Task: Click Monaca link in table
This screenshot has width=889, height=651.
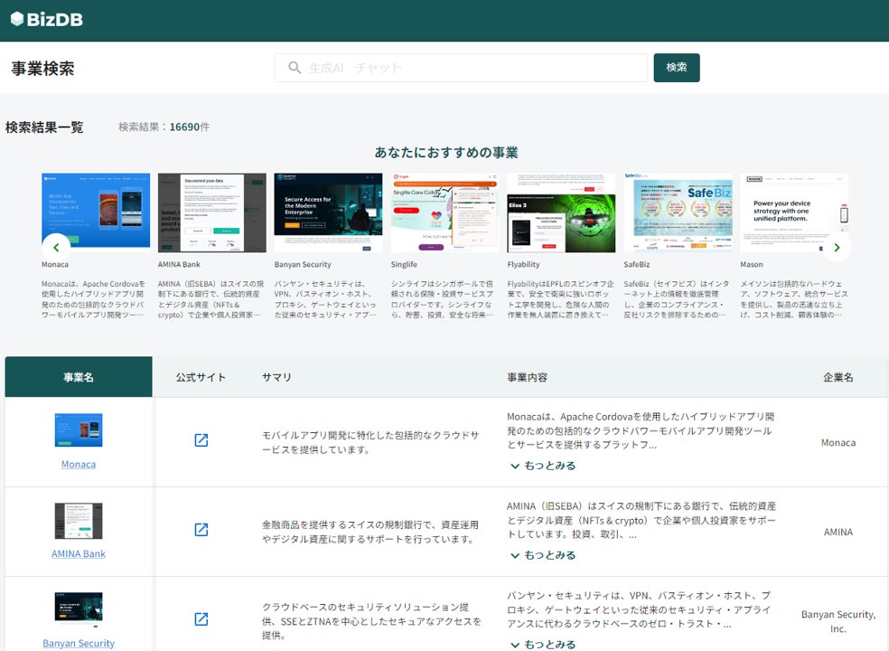Action: pyautogui.click(x=79, y=464)
